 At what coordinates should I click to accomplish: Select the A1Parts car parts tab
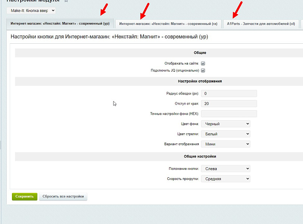[261, 24]
